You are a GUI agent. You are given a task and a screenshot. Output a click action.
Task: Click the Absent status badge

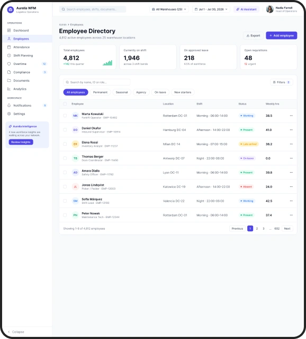246,186
